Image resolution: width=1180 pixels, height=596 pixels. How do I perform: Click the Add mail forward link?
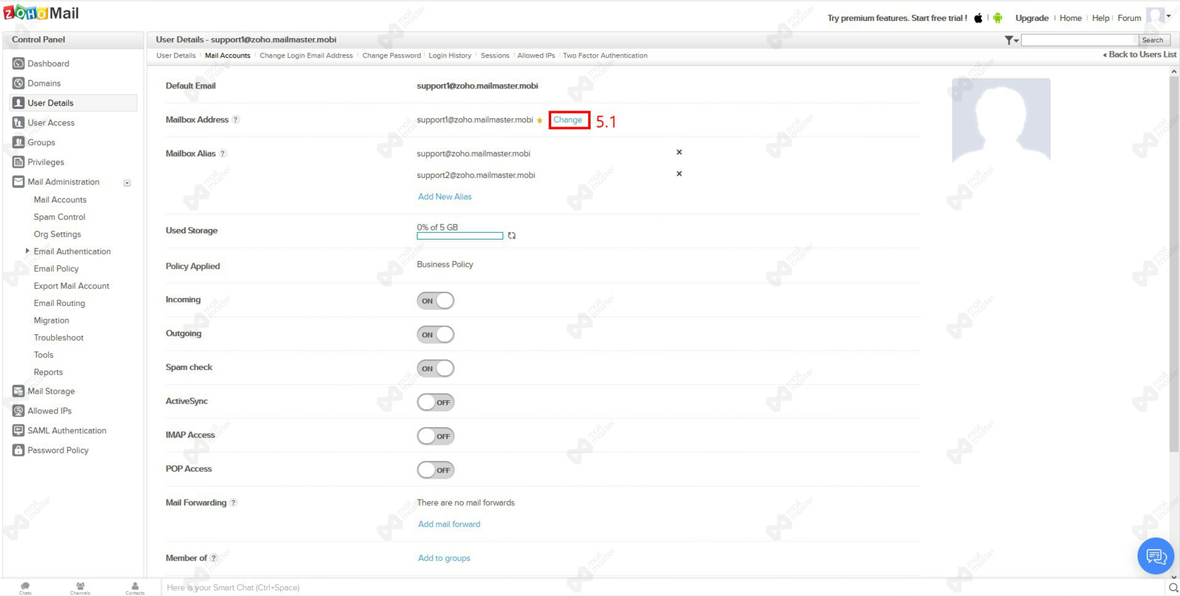pos(449,524)
